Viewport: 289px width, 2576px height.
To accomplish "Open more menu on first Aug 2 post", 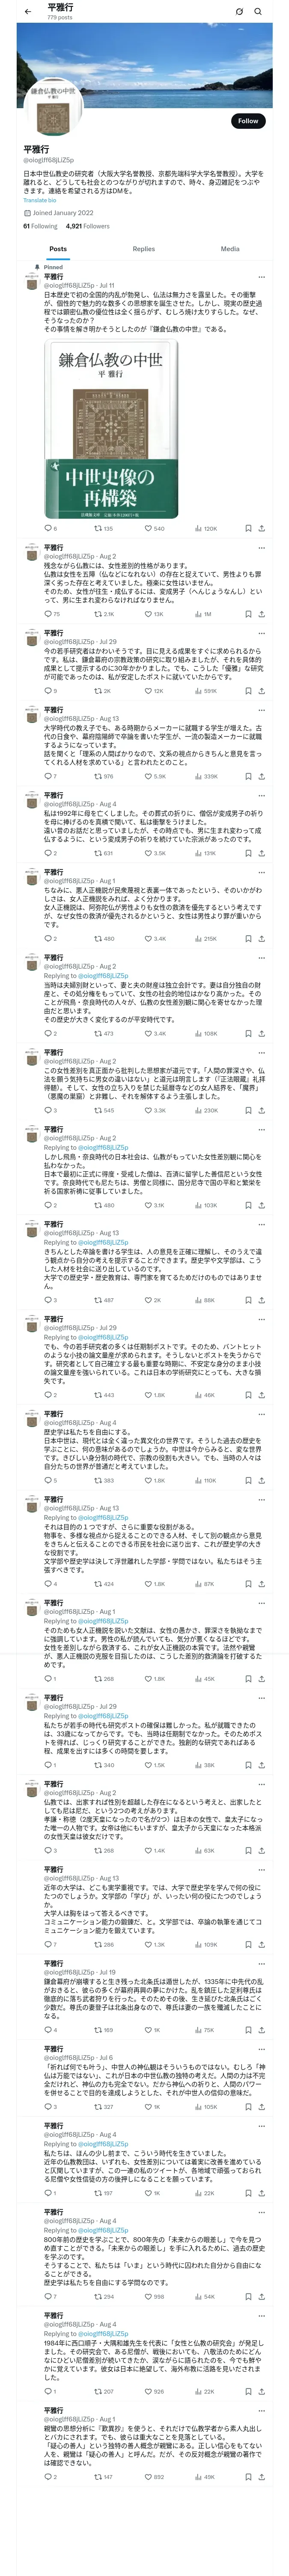I will click(x=261, y=548).
